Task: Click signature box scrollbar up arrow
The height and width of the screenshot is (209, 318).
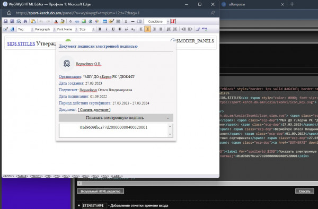Action: (x=170, y=126)
